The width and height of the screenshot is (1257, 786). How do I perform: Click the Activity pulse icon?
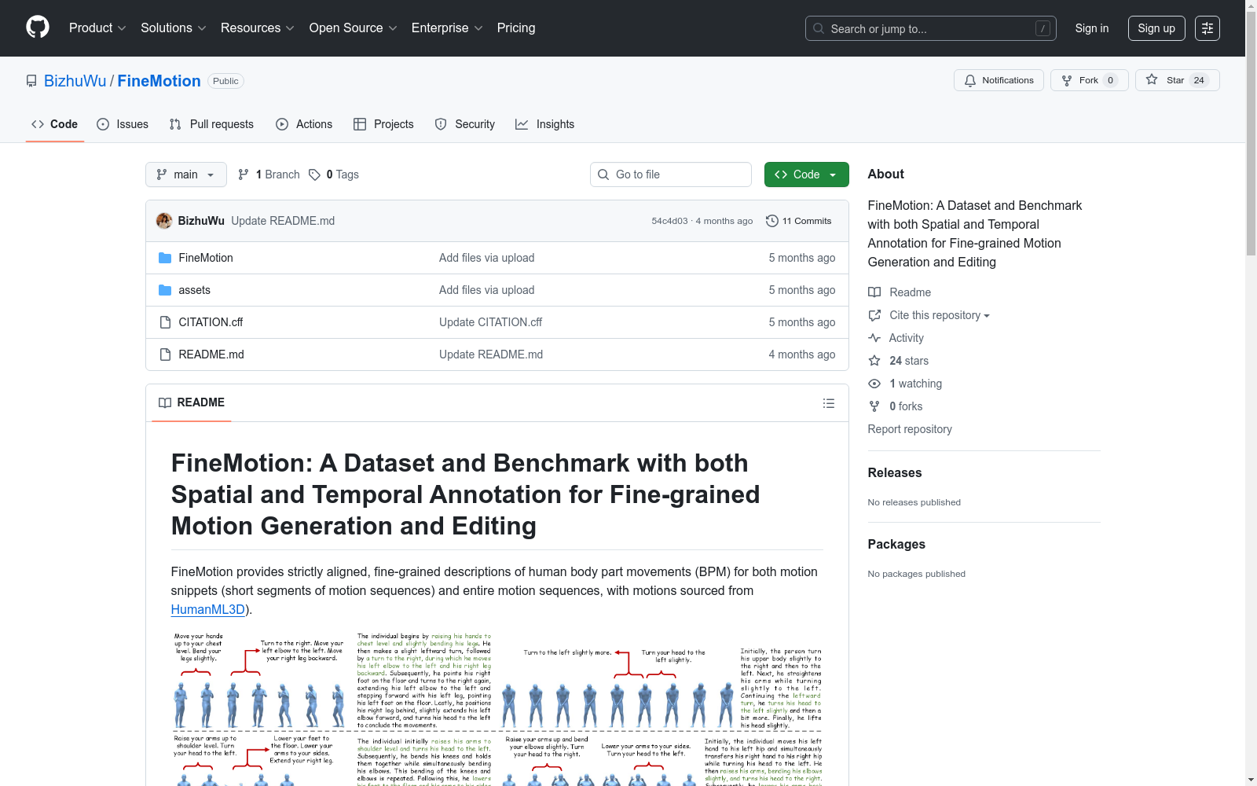coord(874,338)
